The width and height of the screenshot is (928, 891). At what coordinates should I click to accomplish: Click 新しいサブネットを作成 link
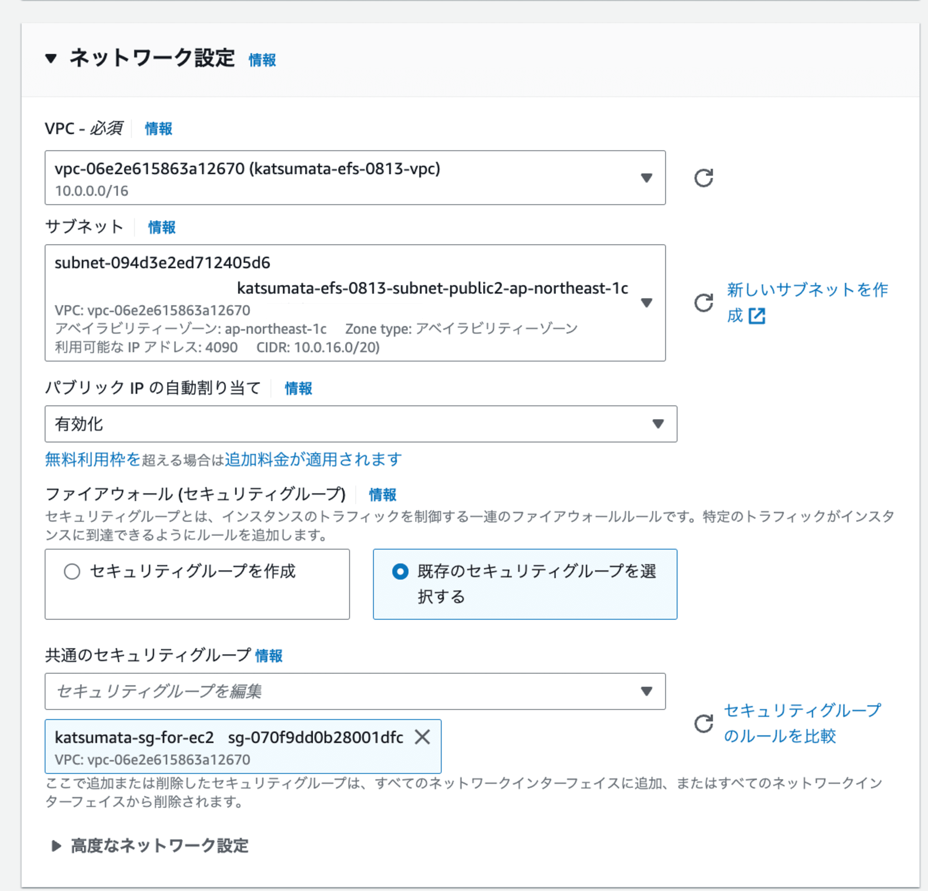tap(807, 303)
